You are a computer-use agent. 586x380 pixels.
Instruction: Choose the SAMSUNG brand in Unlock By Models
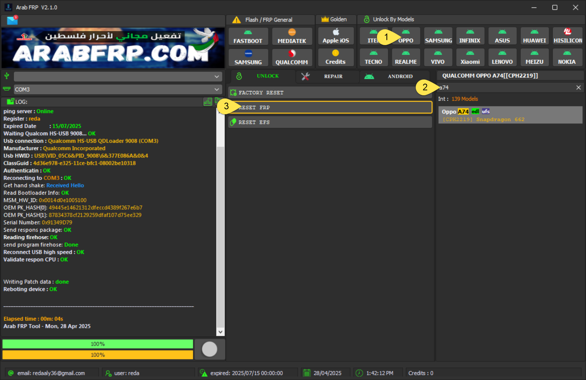coord(438,36)
